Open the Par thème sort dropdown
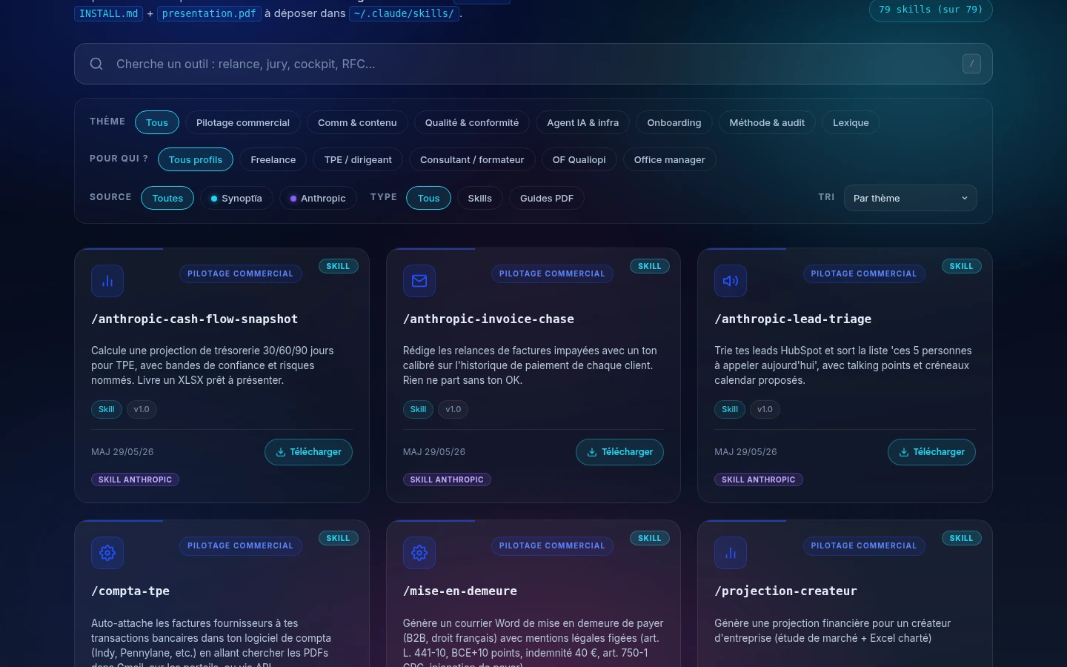 (x=911, y=198)
